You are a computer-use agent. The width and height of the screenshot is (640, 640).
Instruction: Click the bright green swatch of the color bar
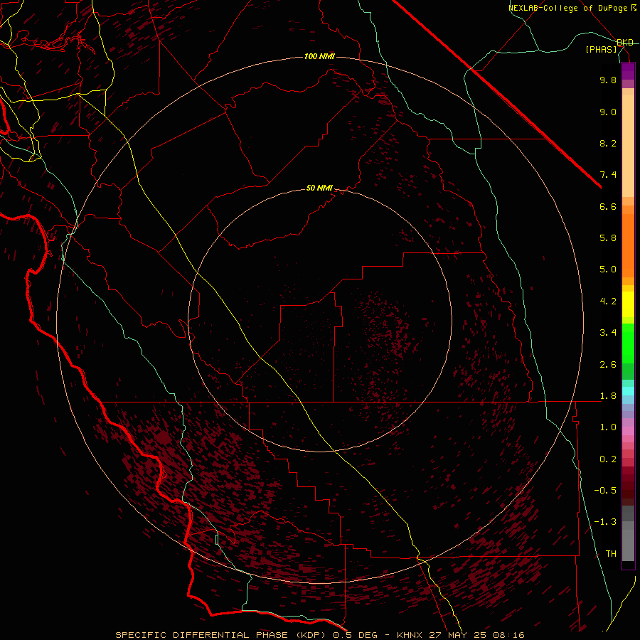pyautogui.click(x=628, y=343)
